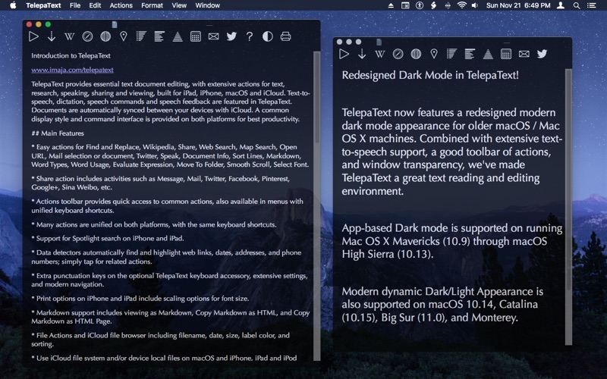Image resolution: width=607 pixels, height=379 pixels.
Task: Click the Wi-Fi status icon
Action: 461,5
